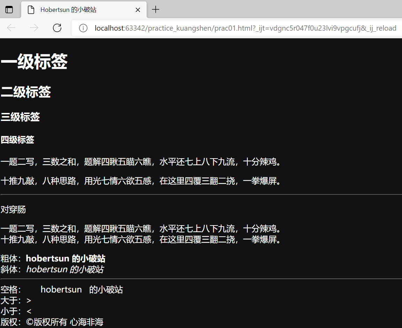Reload the current page
The height and width of the screenshot is (328, 402).
tap(57, 28)
